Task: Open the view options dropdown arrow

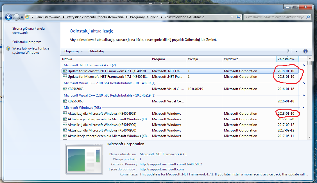Action: click(x=296, y=51)
